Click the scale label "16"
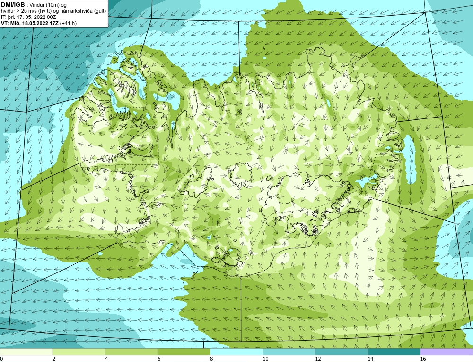This screenshot has width=473, height=362. click(x=423, y=359)
